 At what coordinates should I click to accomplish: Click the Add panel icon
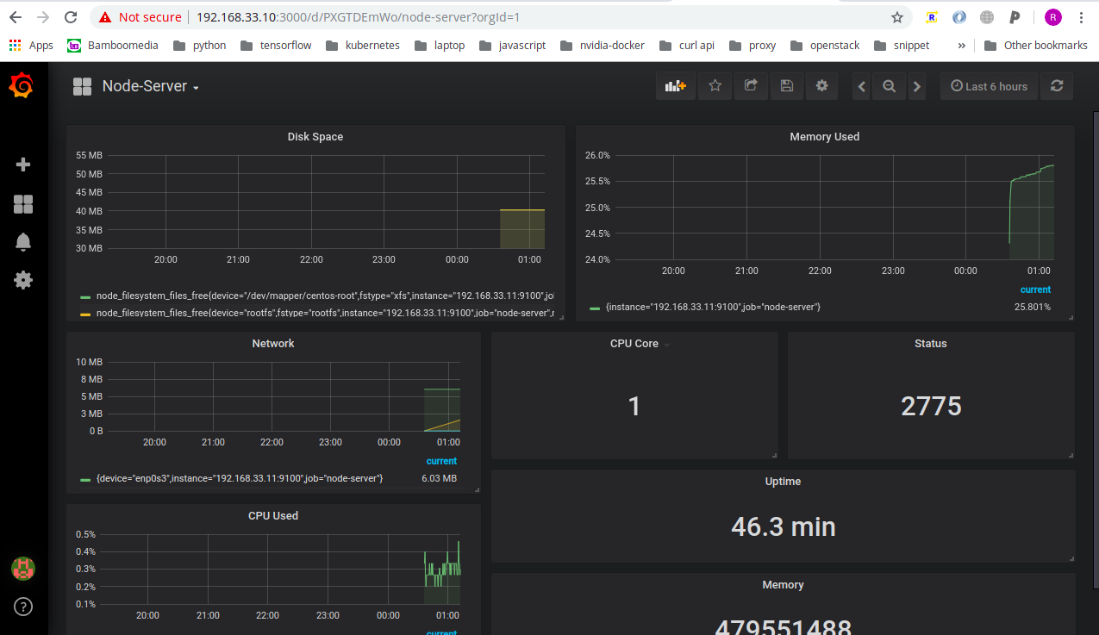point(676,86)
